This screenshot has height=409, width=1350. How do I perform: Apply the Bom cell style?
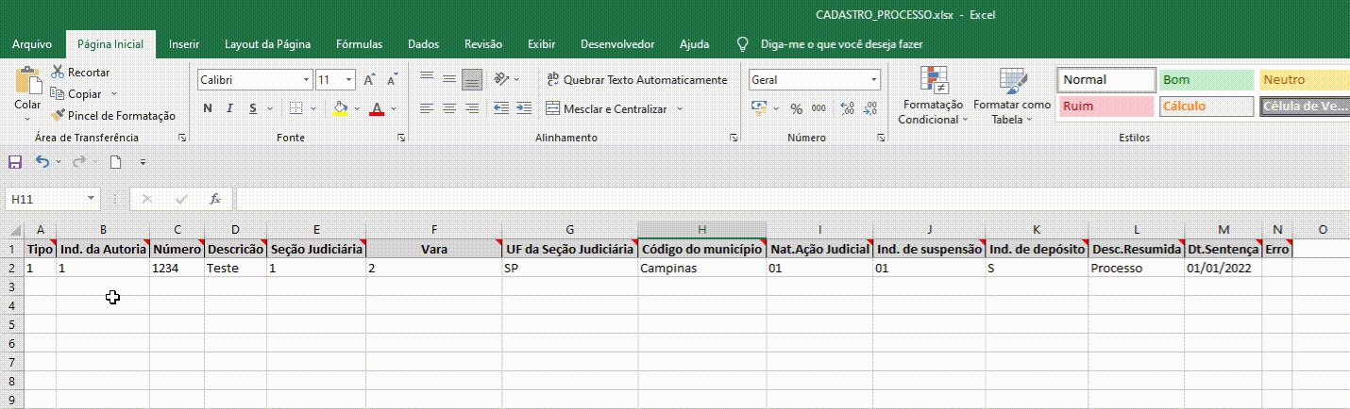click(x=1206, y=80)
